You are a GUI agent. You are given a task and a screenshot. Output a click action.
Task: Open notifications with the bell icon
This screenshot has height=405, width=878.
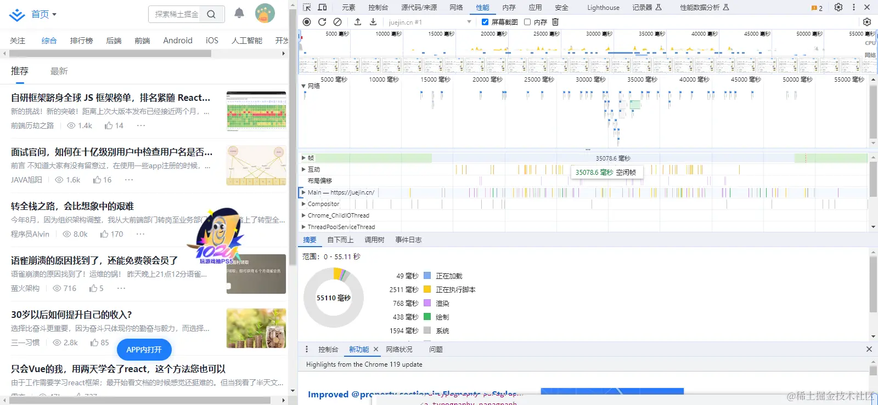coord(239,13)
